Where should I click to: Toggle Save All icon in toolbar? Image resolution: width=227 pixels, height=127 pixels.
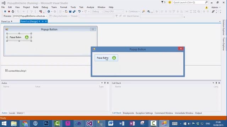click(74, 11)
